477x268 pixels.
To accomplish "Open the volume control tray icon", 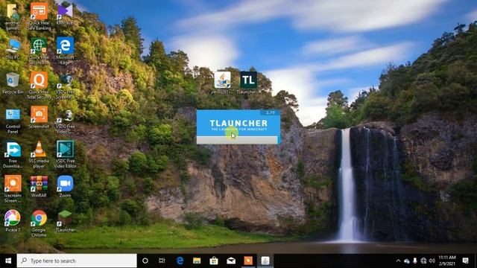I will coord(432,261).
